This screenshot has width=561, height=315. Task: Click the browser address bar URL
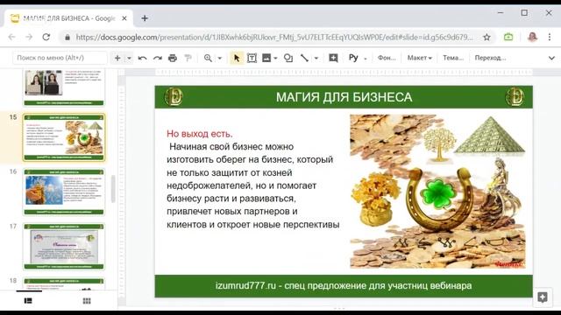pos(274,37)
